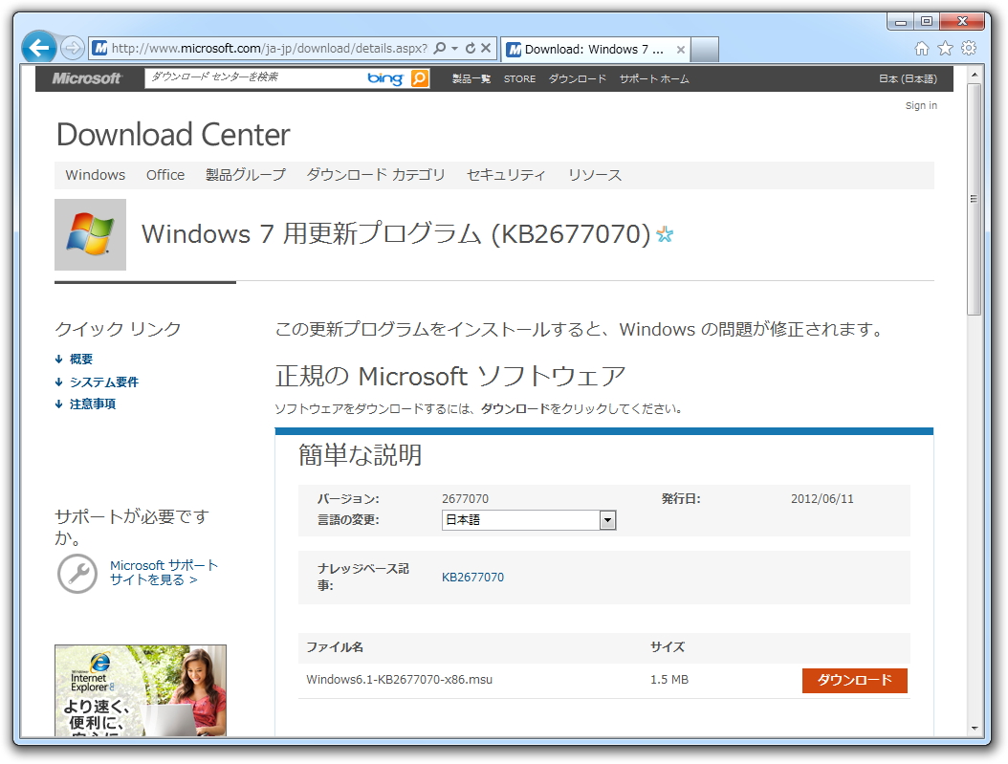Image resolution: width=1008 pixels, height=764 pixels.
Task: Click the Sign in link
Action: 920,105
